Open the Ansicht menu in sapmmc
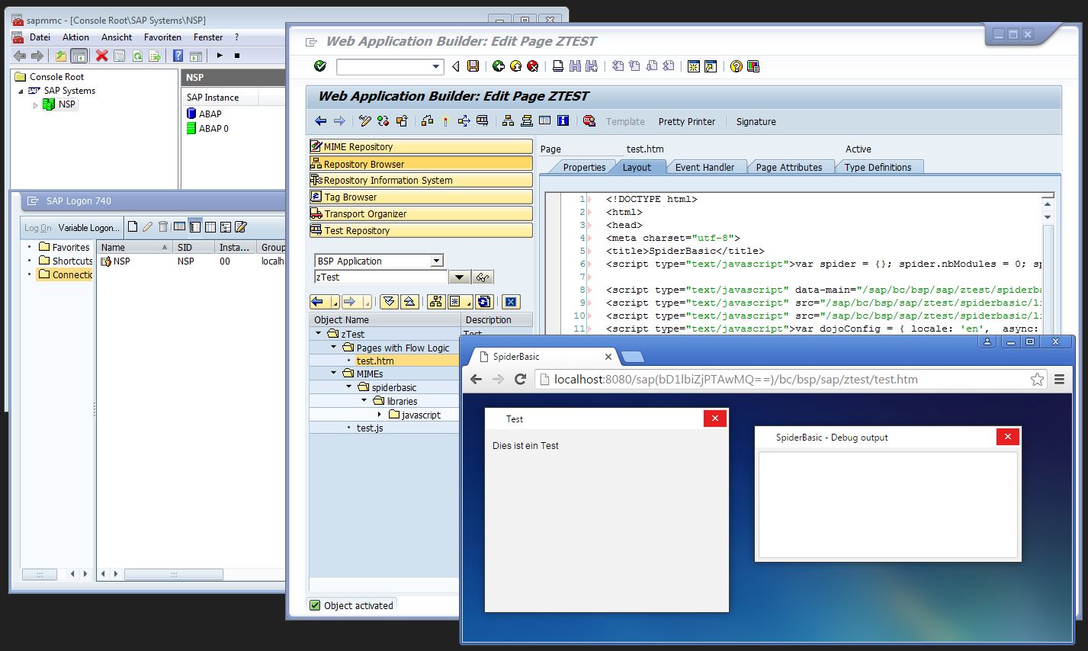 117,37
